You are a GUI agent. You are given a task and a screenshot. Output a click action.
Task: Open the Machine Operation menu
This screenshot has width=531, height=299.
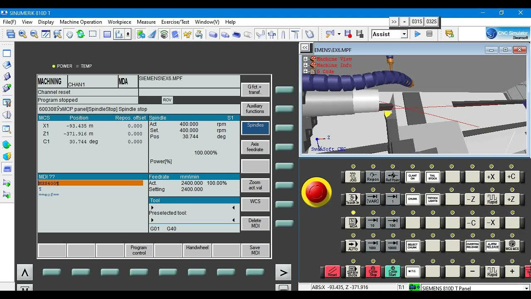tap(81, 22)
